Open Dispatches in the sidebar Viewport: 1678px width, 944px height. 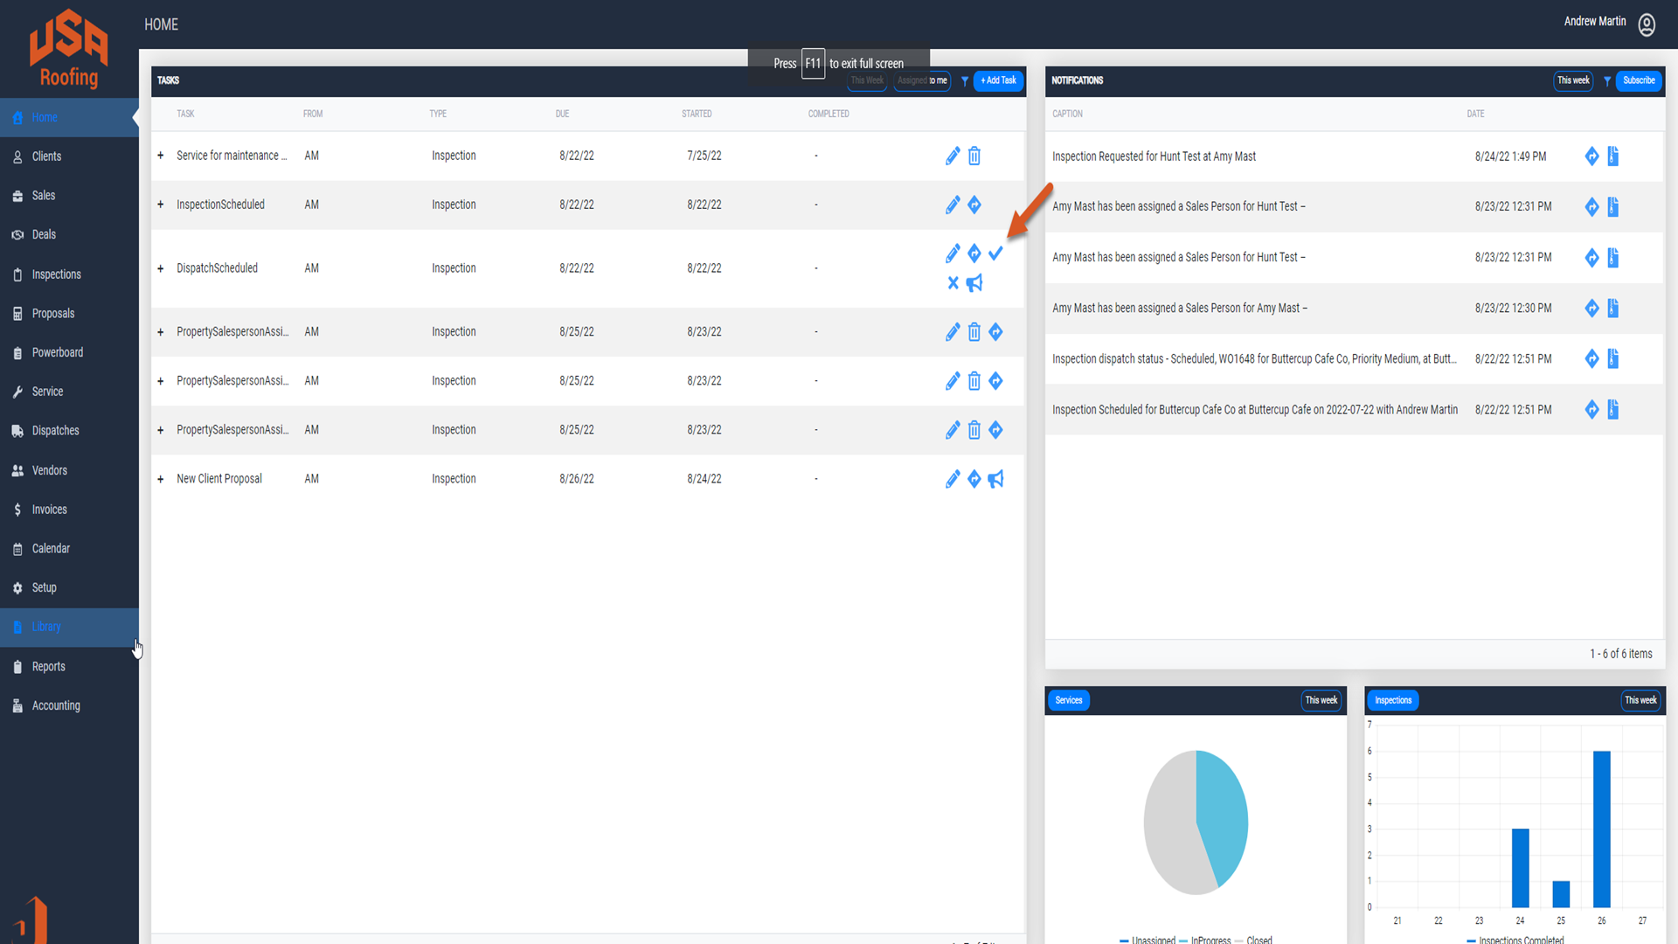coord(55,431)
